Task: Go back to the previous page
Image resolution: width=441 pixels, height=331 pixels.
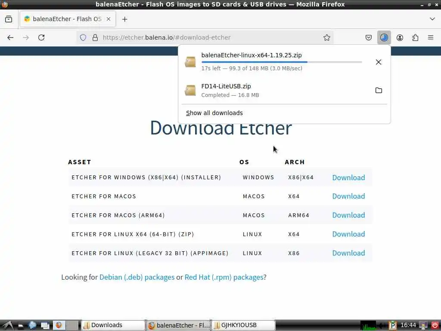Action: (x=10, y=37)
